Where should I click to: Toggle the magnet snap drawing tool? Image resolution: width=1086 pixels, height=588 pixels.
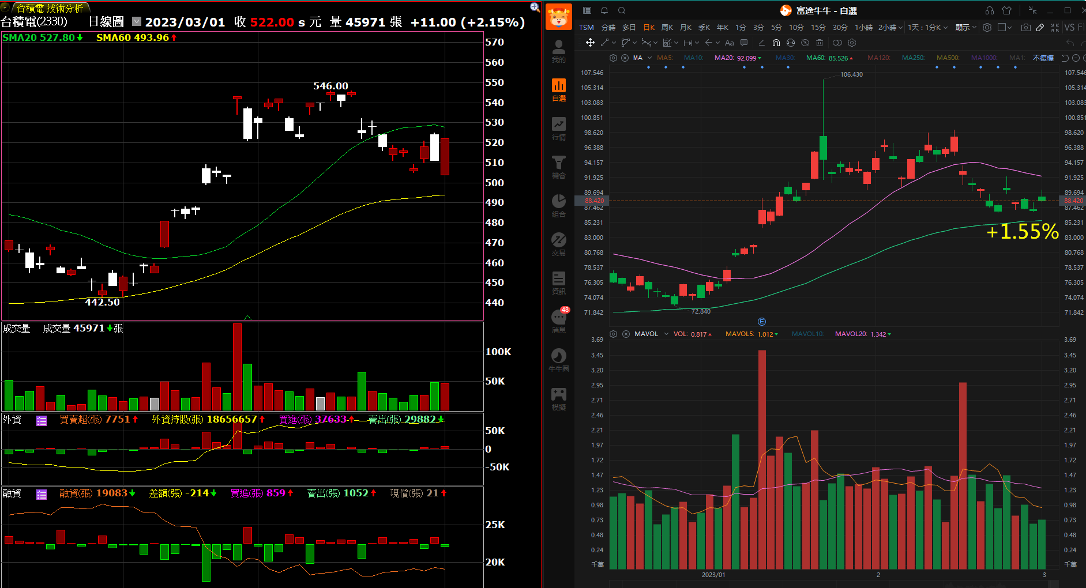point(776,43)
